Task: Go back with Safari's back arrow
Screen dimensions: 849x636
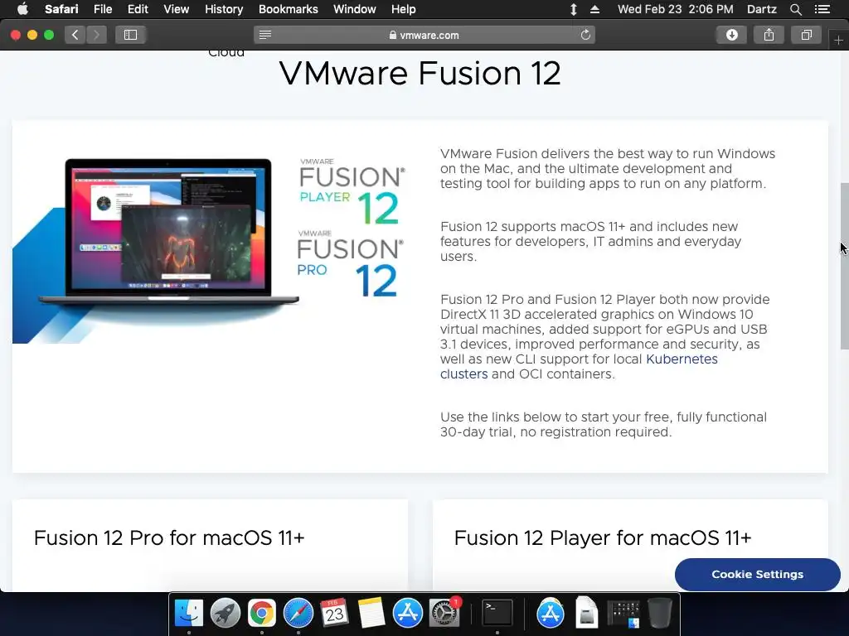Action: (75, 35)
